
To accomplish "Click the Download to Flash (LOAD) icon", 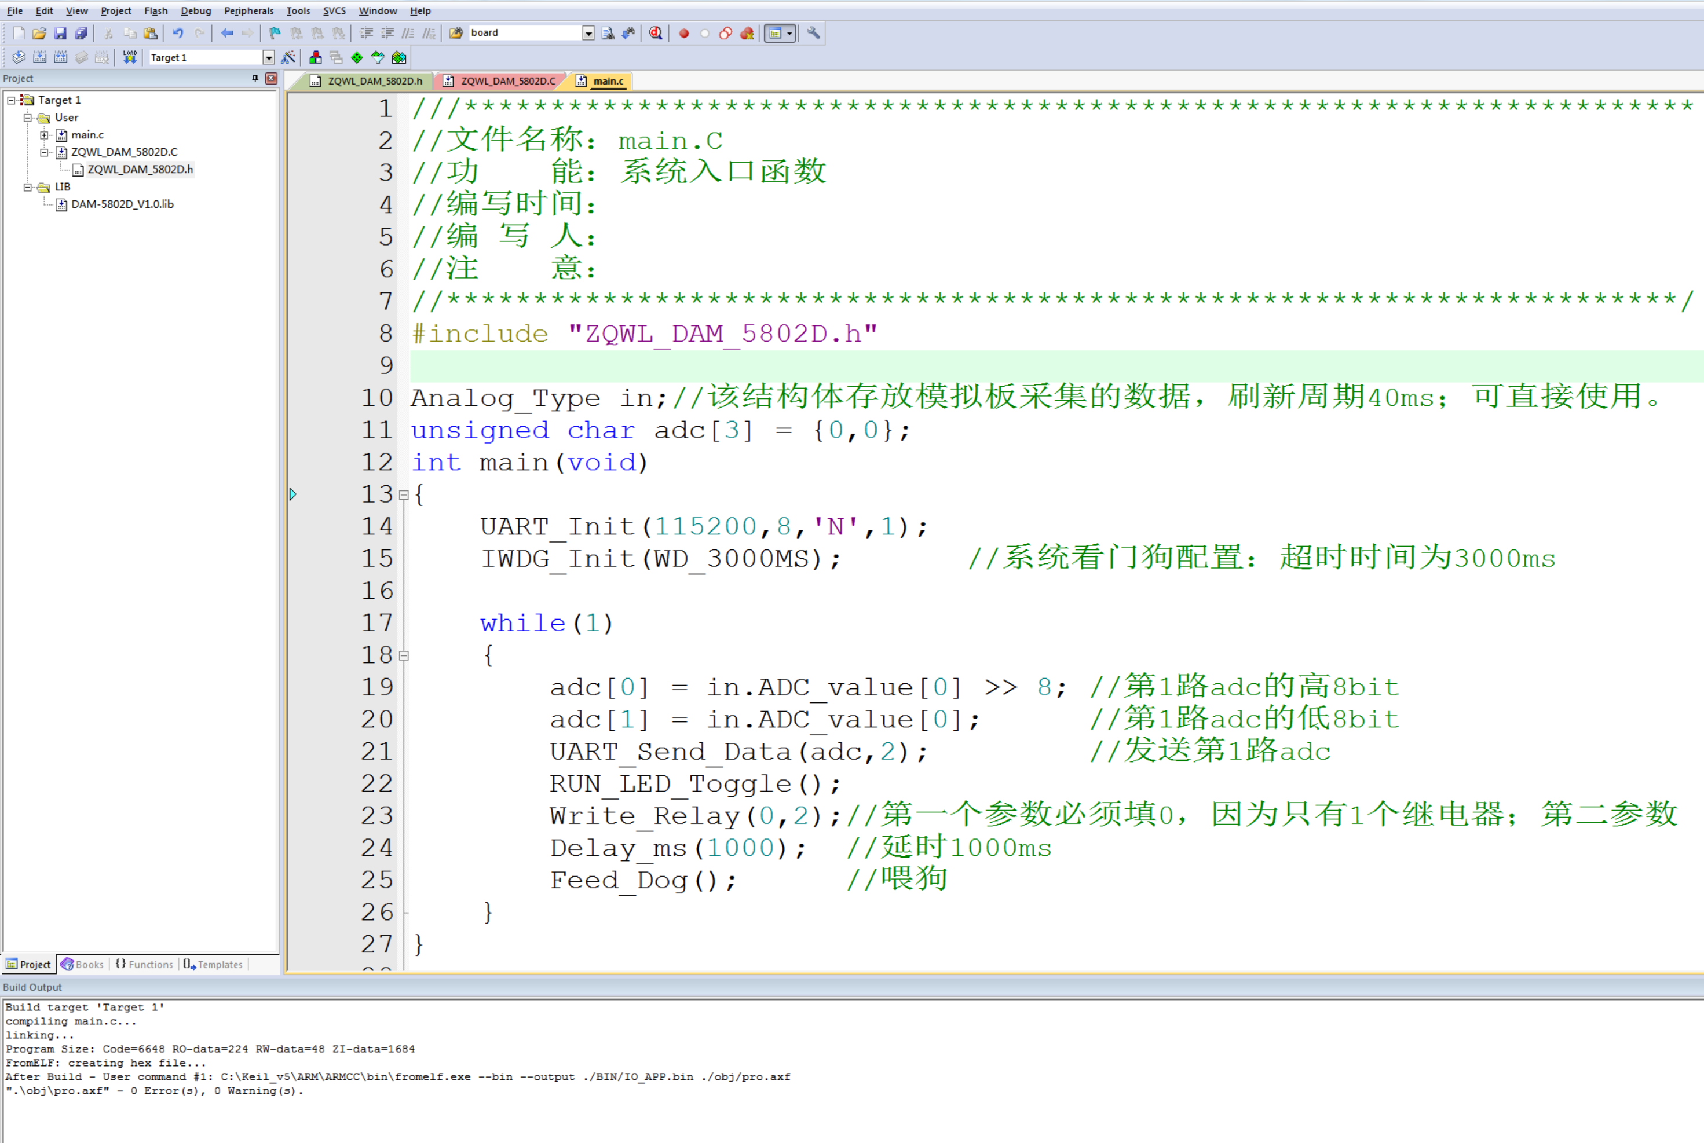I will click(130, 57).
